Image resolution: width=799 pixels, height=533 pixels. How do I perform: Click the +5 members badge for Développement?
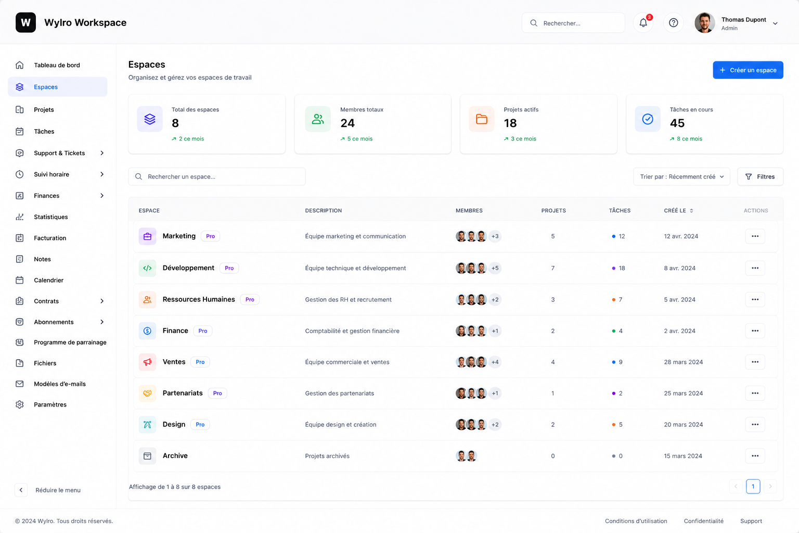[x=495, y=268]
